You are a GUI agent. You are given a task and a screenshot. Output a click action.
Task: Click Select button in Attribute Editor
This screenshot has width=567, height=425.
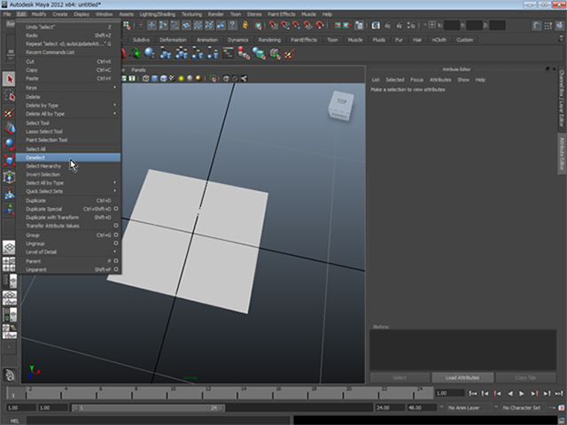[400, 378]
